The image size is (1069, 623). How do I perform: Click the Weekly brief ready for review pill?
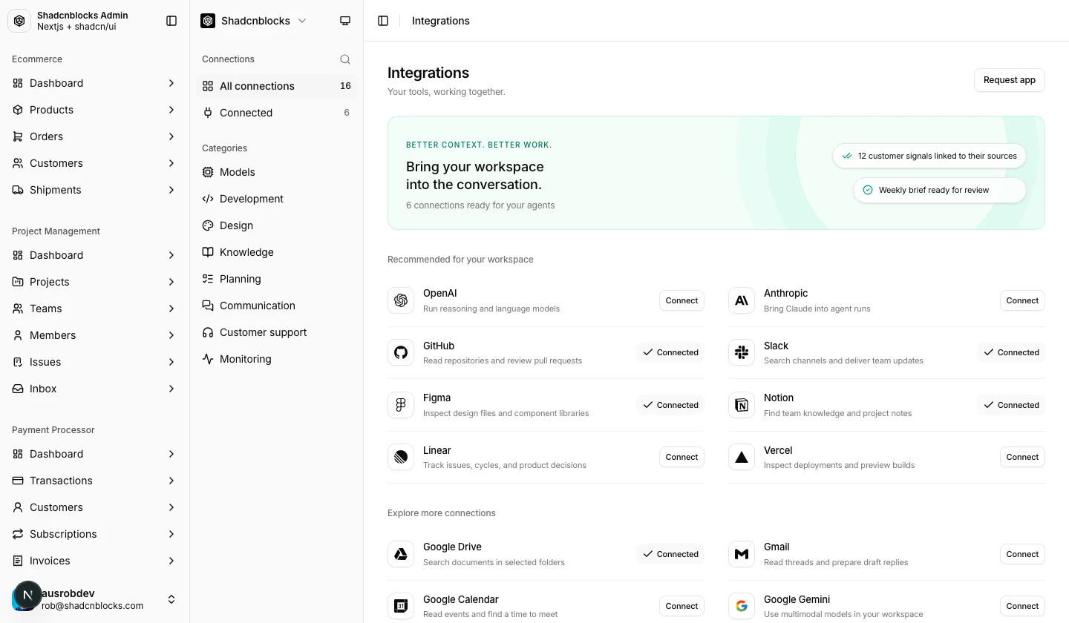click(x=940, y=190)
